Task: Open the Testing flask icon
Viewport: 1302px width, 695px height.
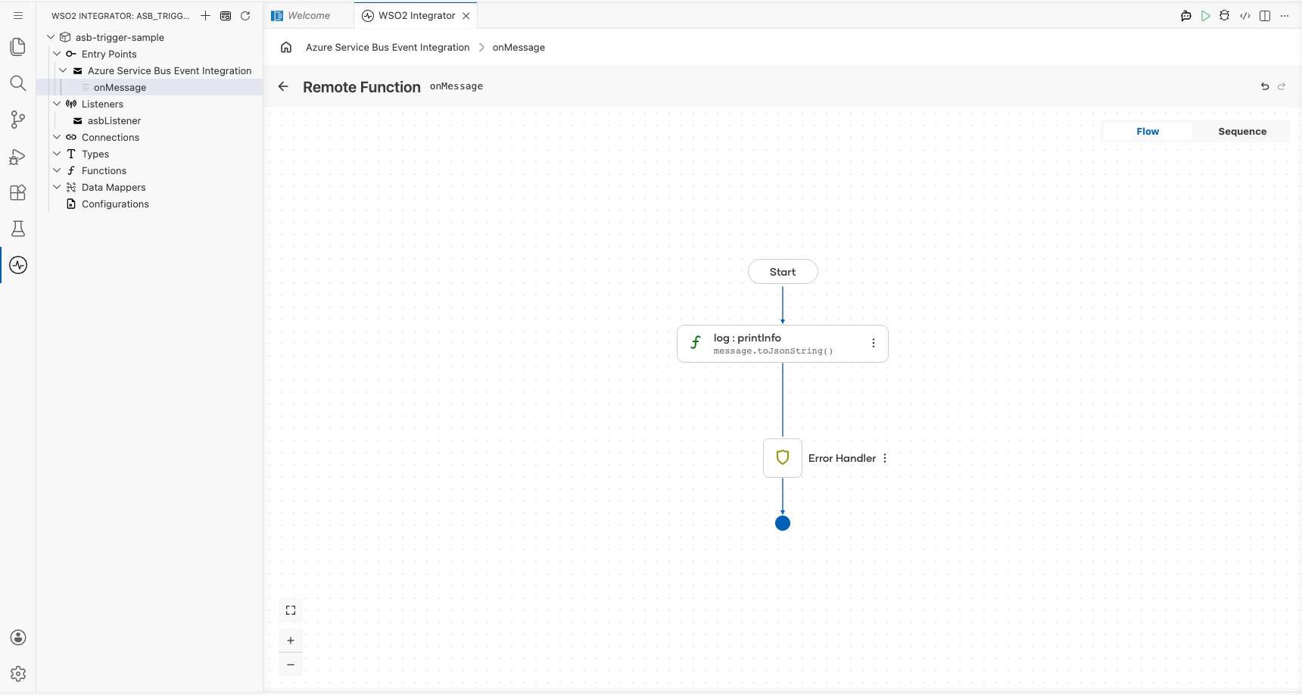Action: [18, 229]
